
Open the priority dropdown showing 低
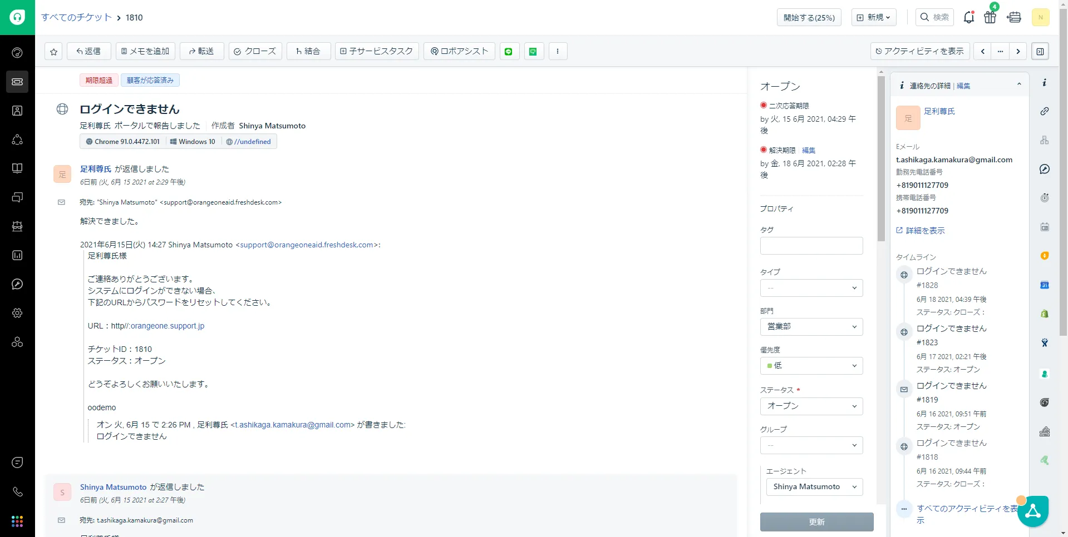pos(811,366)
